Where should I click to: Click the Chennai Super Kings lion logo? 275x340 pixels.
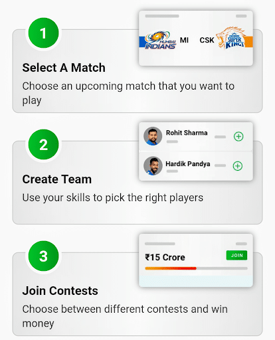click(x=231, y=38)
